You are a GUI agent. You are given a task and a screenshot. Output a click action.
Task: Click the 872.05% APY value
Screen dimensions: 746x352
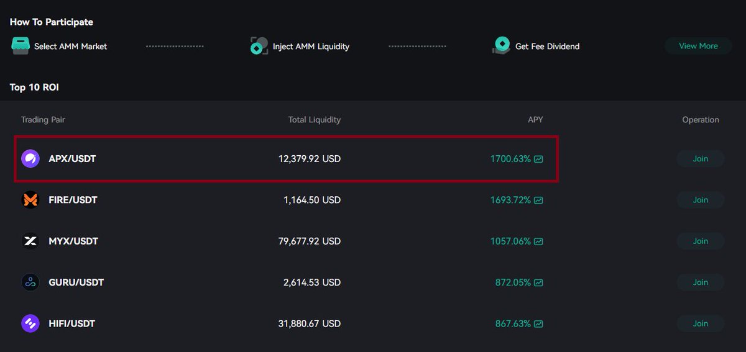tap(513, 282)
